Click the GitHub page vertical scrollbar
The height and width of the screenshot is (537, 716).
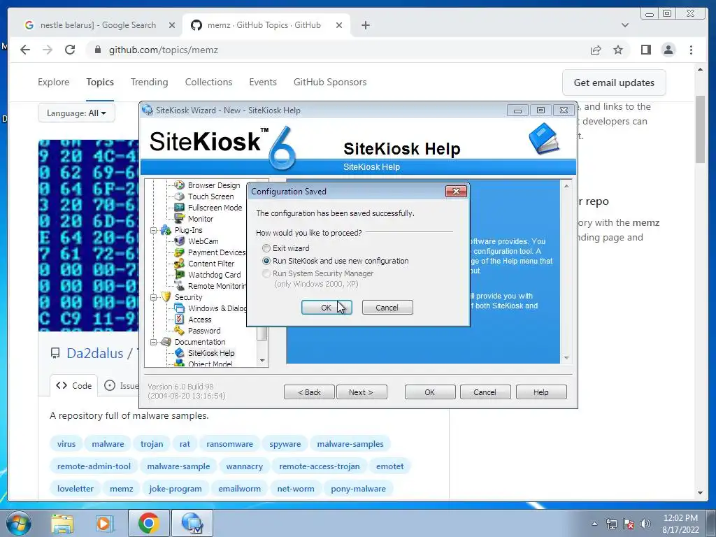click(701, 129)
